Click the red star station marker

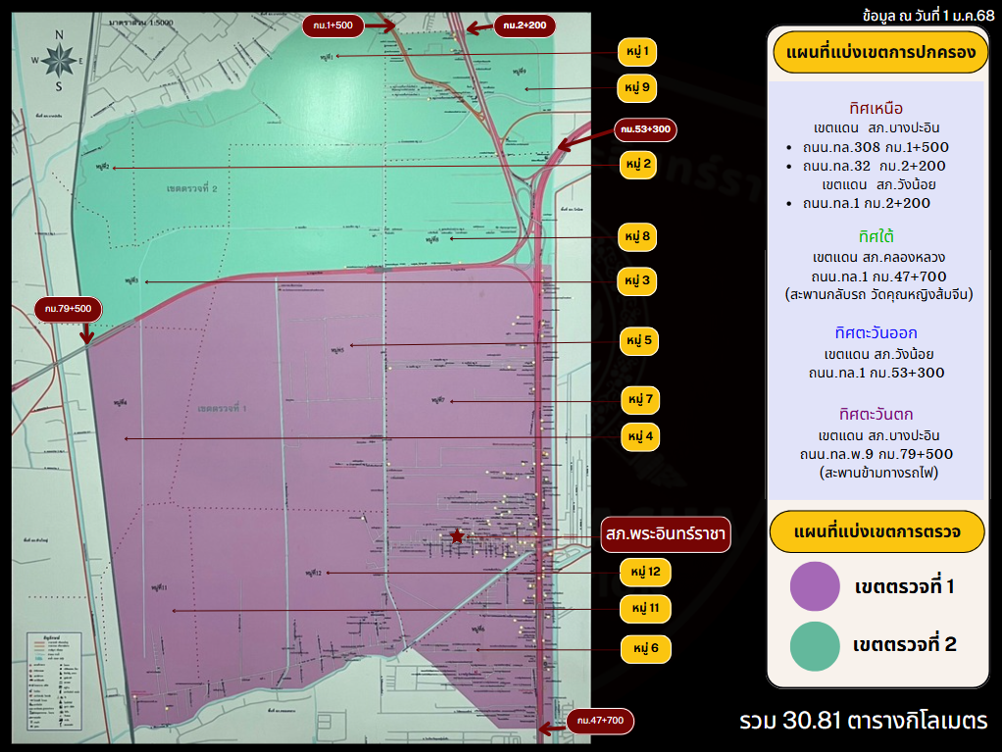458,536
